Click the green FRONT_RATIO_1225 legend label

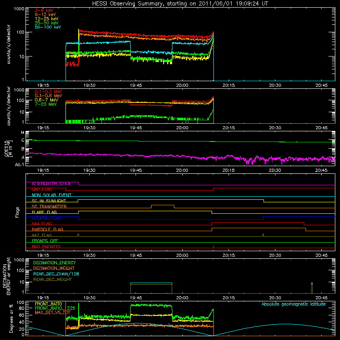point(55,308)
